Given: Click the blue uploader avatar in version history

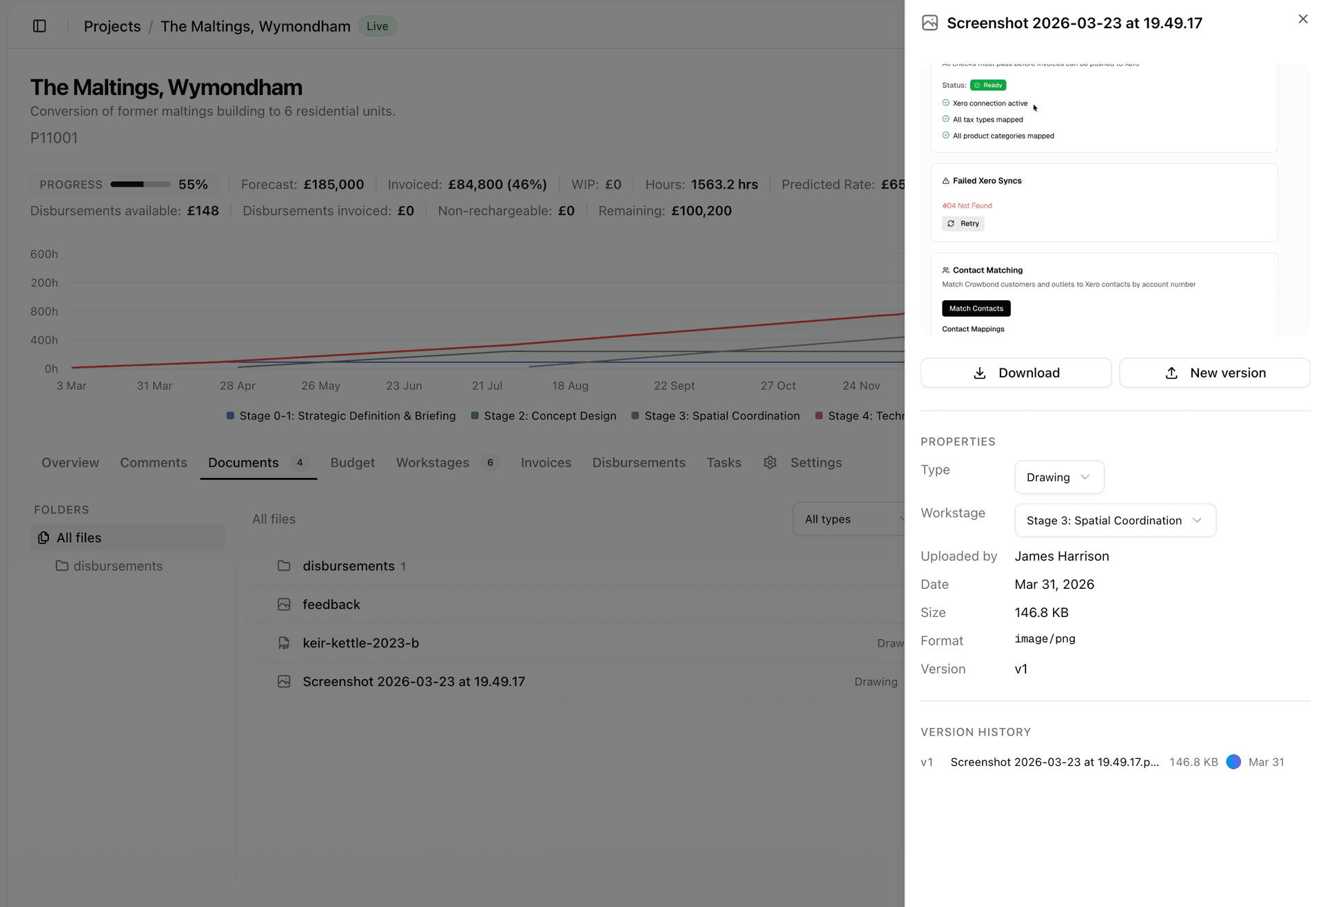Looking at the screenshot, I should (x=1233, y=762).
